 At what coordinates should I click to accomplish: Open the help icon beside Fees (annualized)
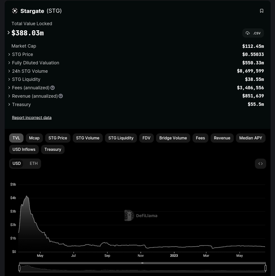click(x=52, y=88)
